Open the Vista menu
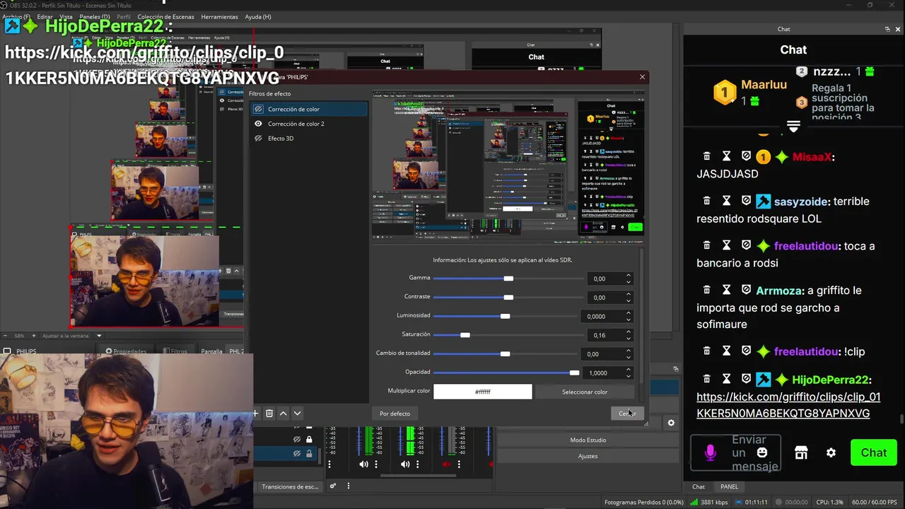This screenshot has width=905, height=509. 66,16
